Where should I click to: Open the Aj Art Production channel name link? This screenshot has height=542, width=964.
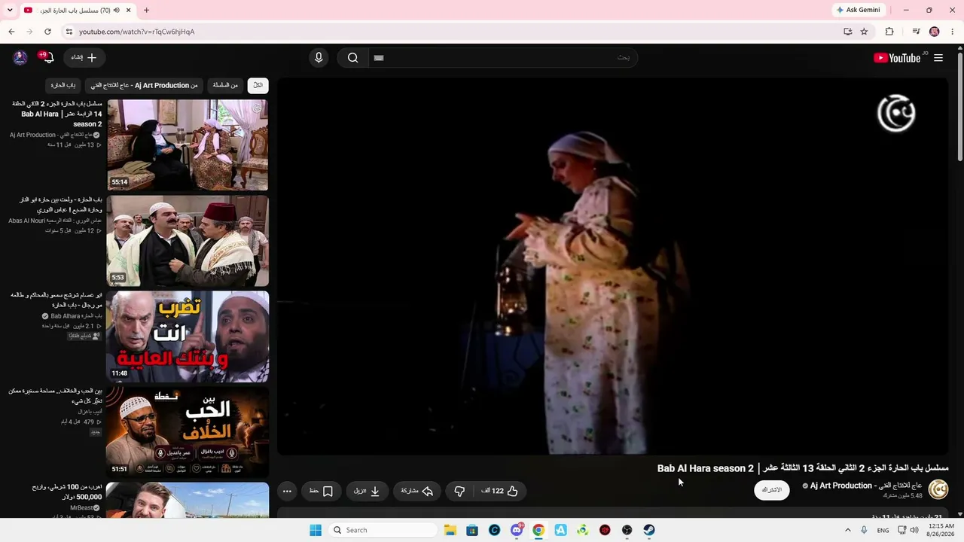[x=866, y=486]
